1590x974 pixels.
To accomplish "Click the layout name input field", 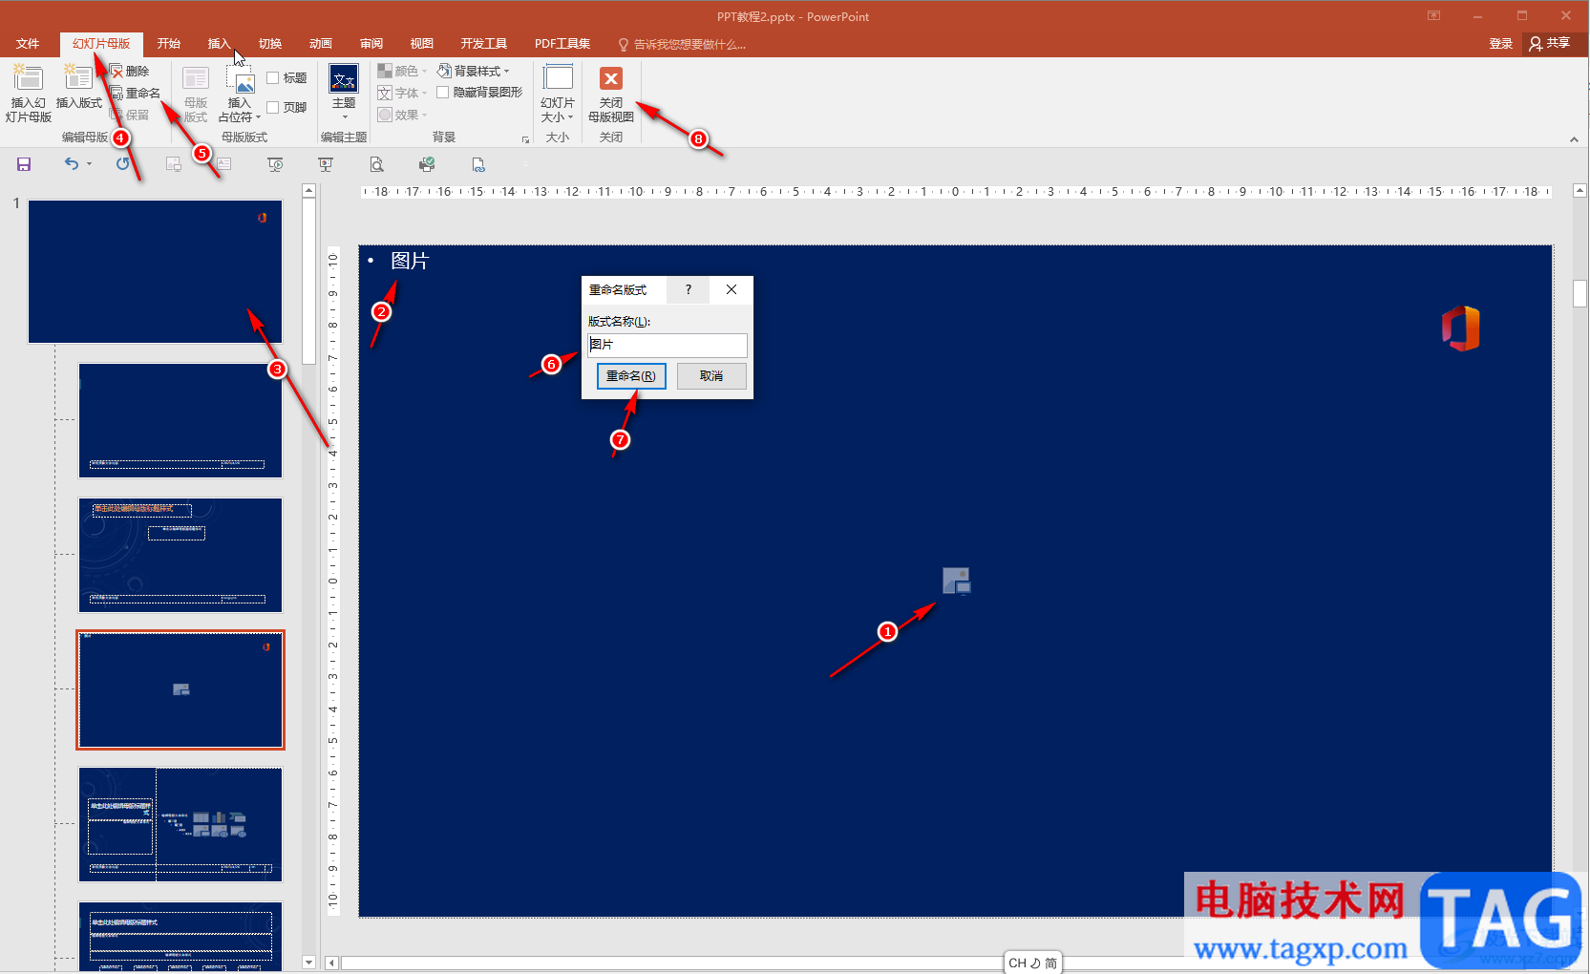I will point(668,345).
